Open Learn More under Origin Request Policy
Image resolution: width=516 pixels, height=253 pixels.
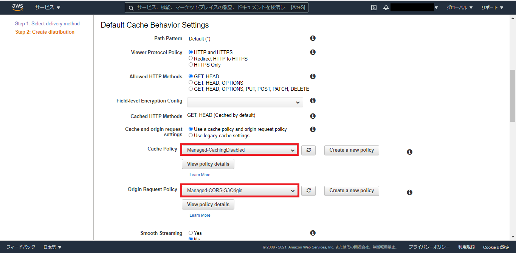200,215
